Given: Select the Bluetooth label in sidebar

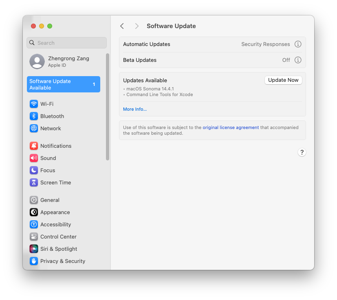Looking at the screenshot, I should [52, 116].
